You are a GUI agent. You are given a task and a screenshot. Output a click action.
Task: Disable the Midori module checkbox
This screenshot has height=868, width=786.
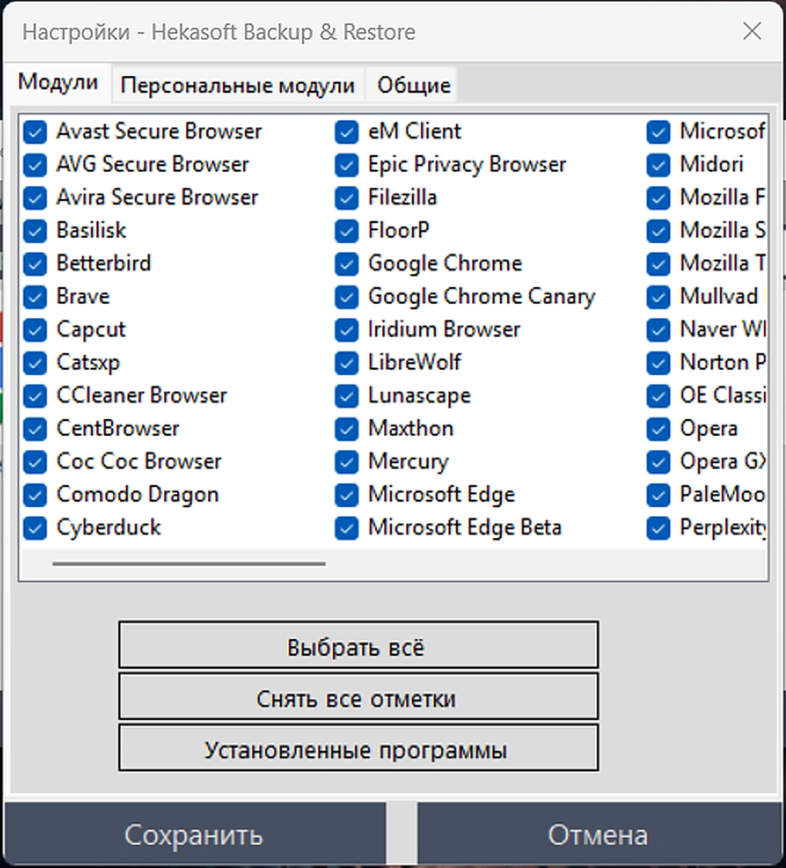658,165
